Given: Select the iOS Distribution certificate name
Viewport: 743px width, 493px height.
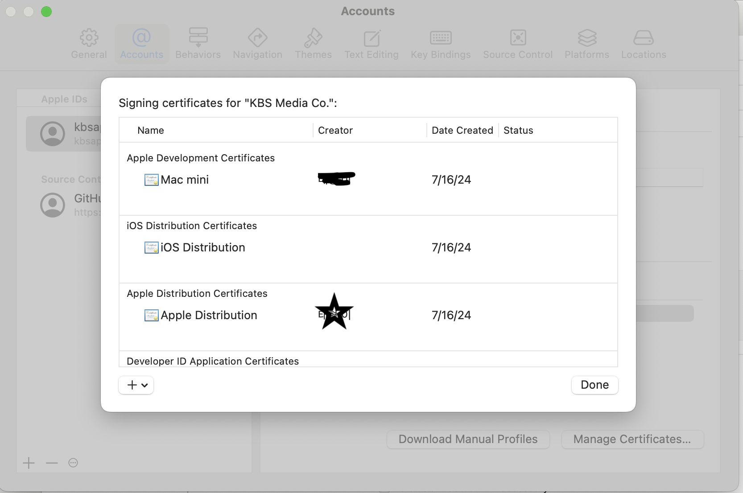Looking at the screenshot, I should [x=203, y=248].
